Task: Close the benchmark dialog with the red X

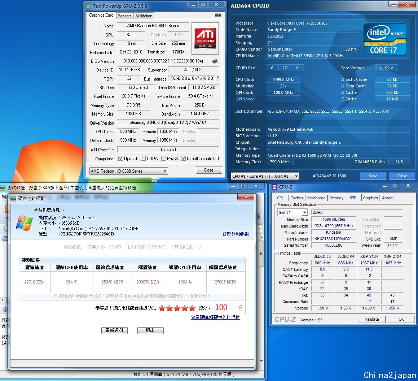Action: coord(246,197)
